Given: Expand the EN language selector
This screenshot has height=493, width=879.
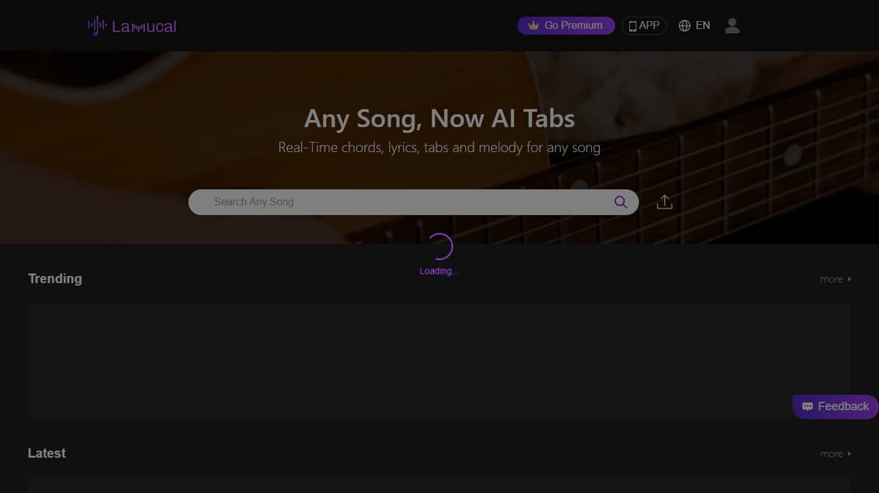Looking at the screenshot, I should click(x=702, y=26).
